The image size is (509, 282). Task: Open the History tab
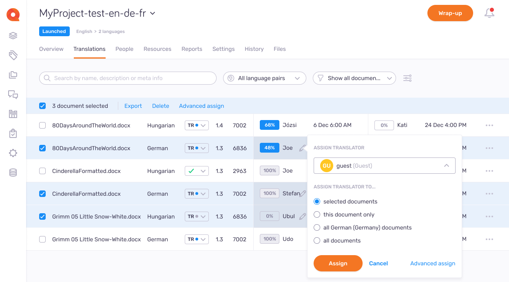[254, 49]
